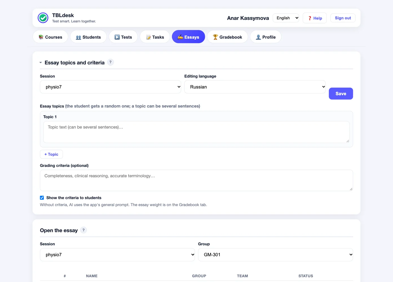Open the interface language dropdown showing English
Screen dimensions: 393x282
coord(286,18)
